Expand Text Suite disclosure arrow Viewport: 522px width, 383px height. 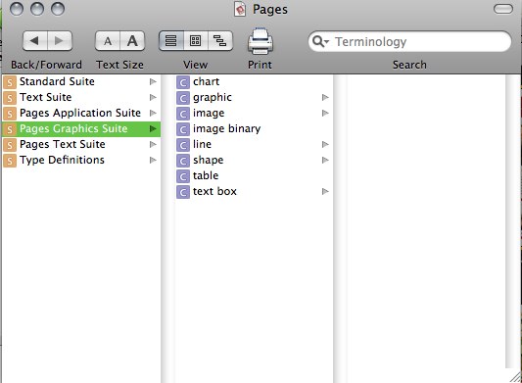coord(153,97)
